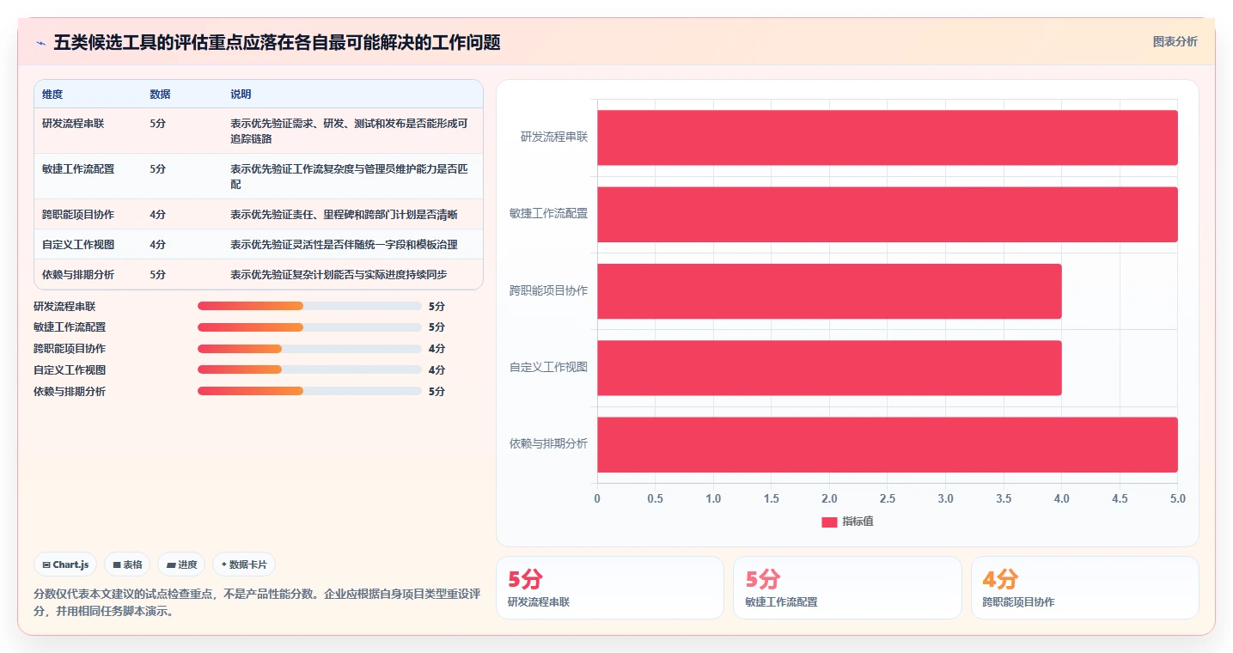Click the 自定义工作视图 progress bar
This screenshot has width=1233, height=653.
tap(309, 370)
